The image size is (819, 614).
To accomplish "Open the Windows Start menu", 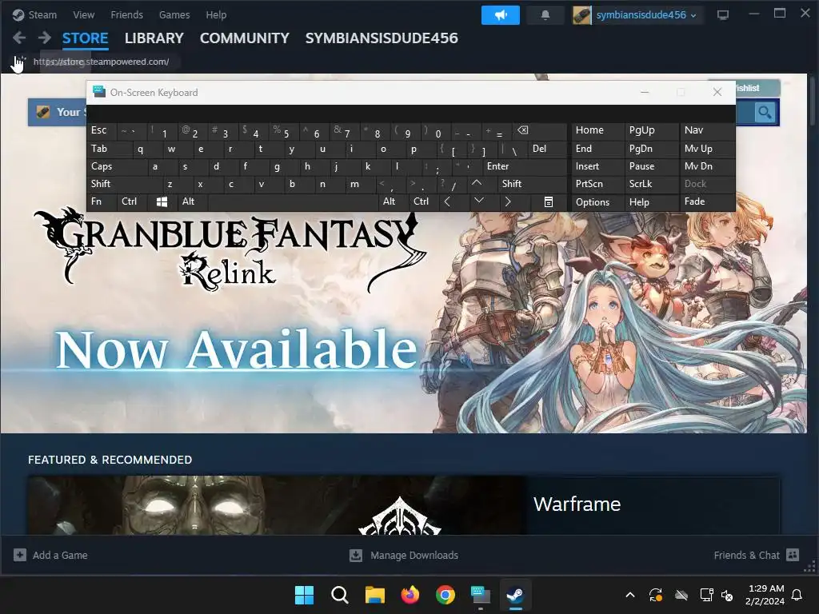I will click(304, 595).
